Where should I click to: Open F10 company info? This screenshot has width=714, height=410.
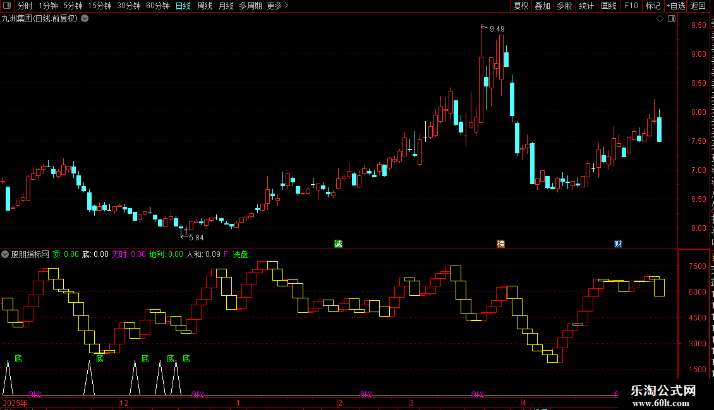click(x=631, y=6)
